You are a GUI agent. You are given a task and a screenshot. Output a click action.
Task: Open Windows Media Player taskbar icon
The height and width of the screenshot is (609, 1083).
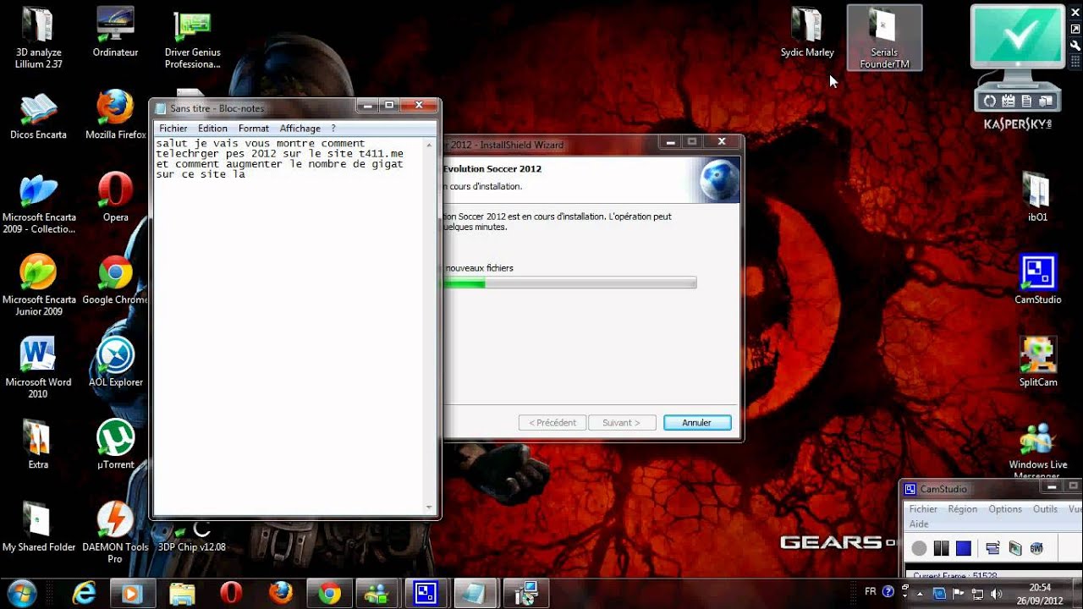(132, 594)
